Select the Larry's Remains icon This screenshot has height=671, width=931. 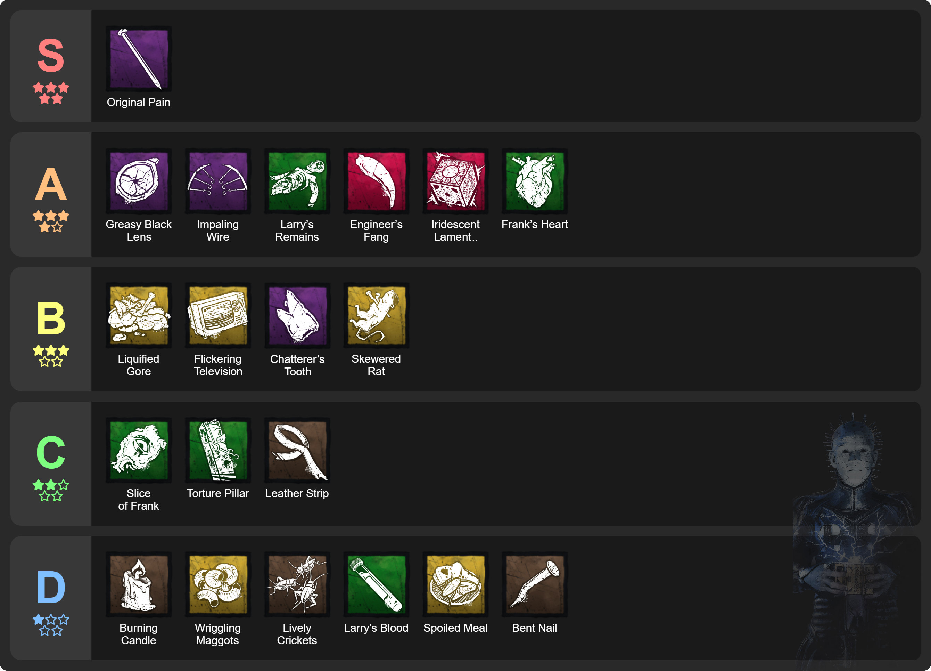click(297, 181)
